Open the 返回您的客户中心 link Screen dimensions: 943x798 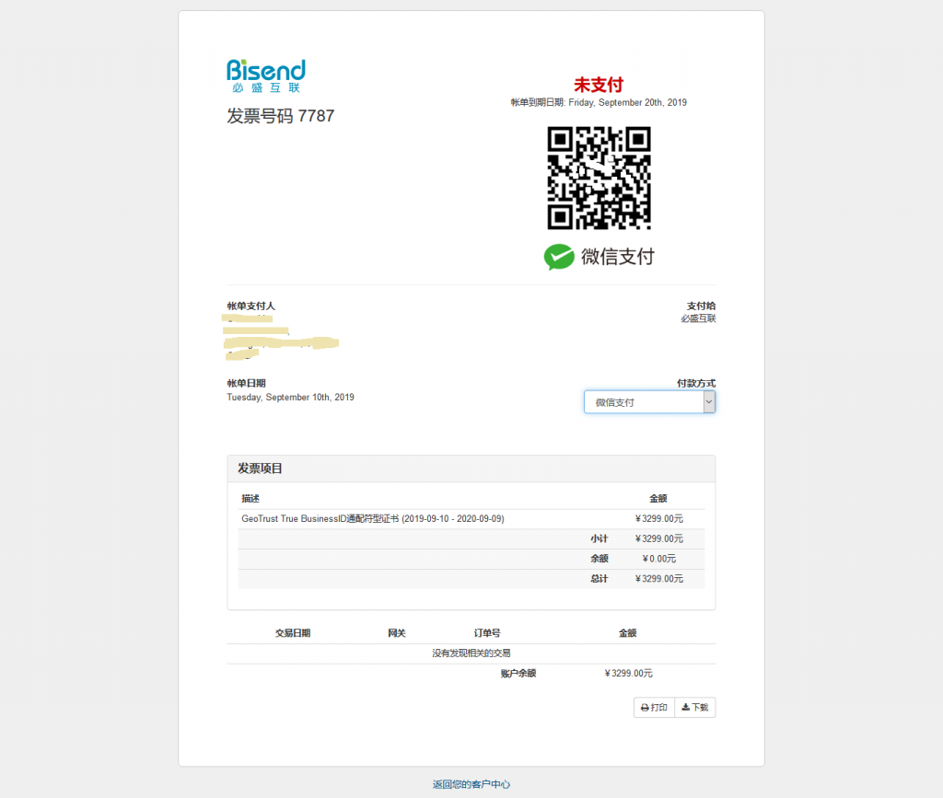tap(471, 784)
